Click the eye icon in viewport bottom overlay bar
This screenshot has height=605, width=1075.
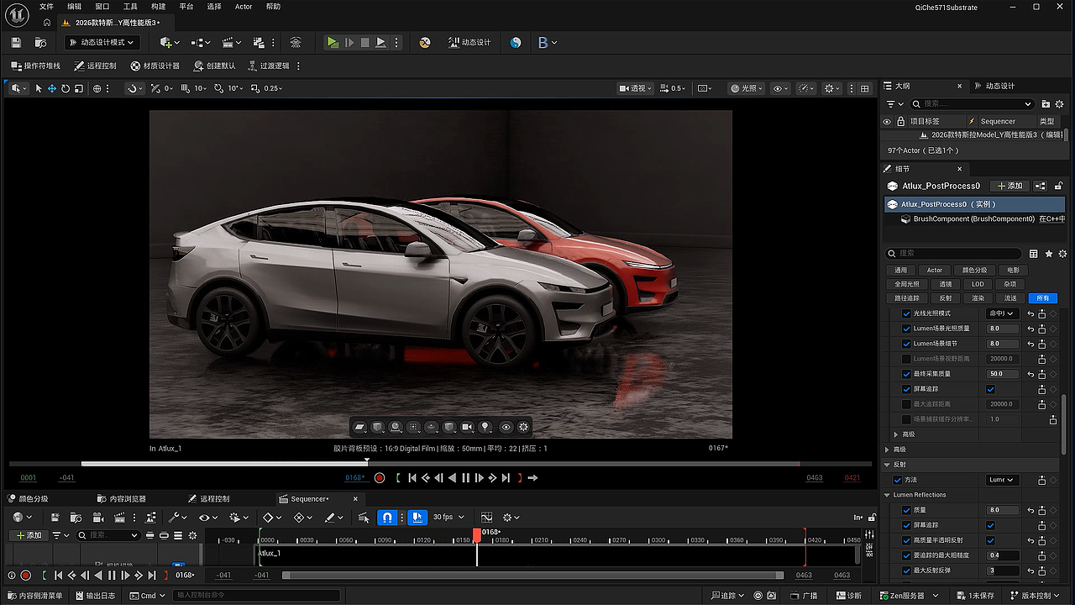pyautogui.click(x=506, y=427)
